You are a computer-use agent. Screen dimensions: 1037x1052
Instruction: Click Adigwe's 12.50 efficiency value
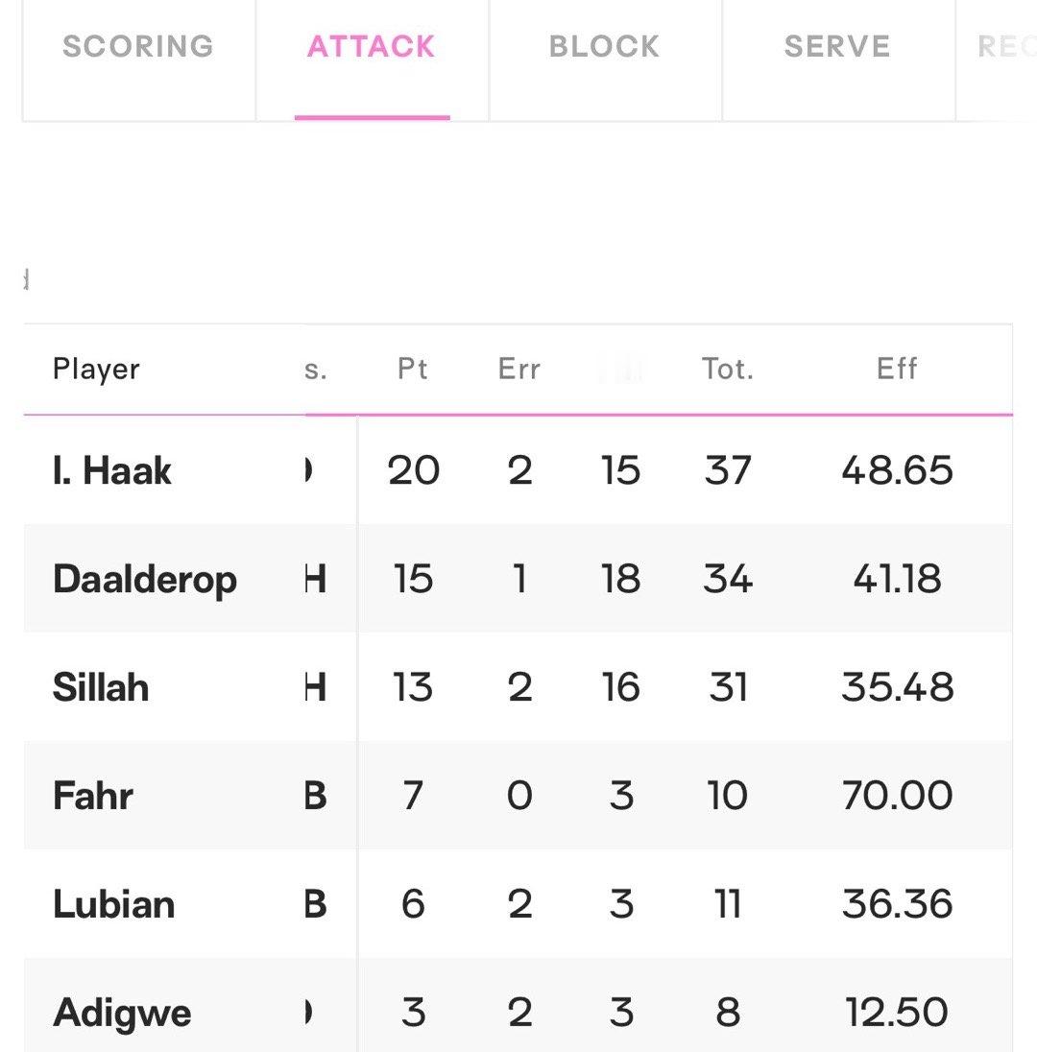[x=897, y=1013]
